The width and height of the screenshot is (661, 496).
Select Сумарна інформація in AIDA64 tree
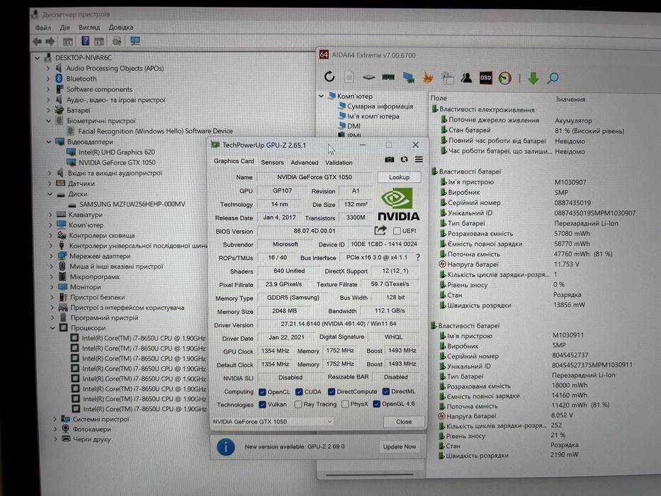coord(380,106)
